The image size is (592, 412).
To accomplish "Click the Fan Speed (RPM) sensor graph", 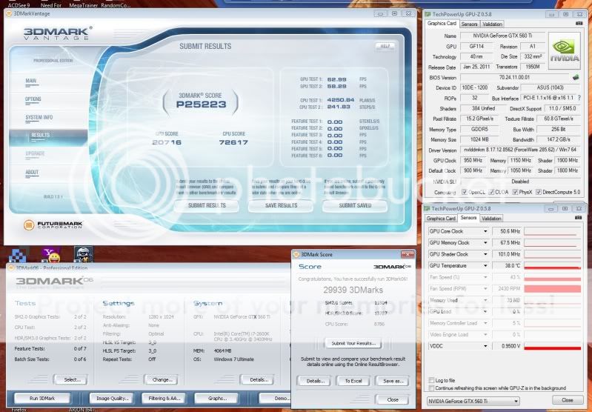I will coord(552,288).
